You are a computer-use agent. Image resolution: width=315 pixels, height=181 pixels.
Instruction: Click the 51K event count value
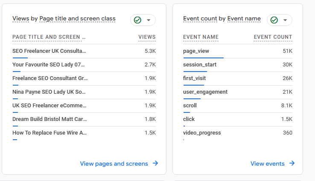[288, 51]
